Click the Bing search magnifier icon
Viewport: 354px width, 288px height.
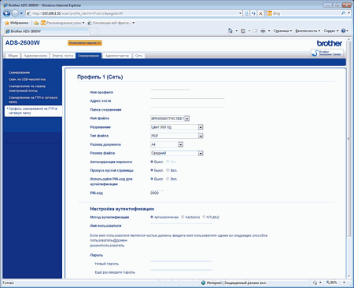click(343, 13)
